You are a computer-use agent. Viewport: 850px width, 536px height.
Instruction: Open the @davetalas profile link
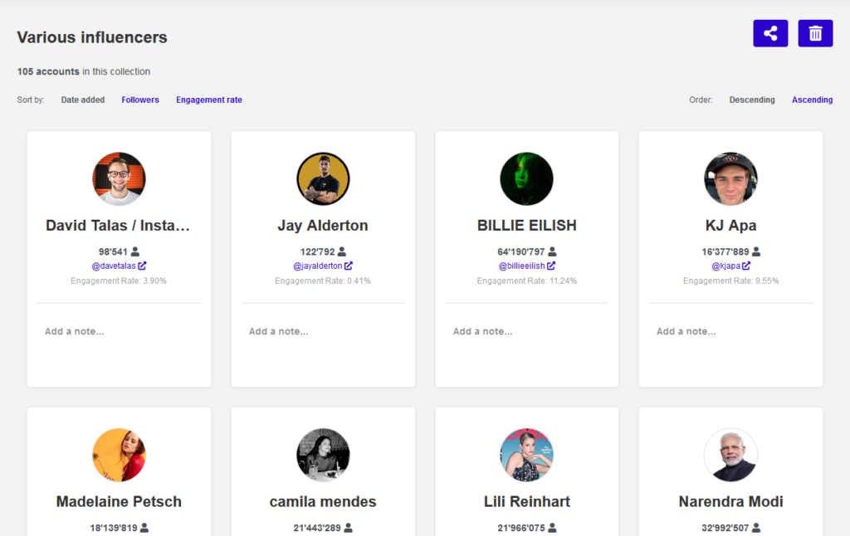(114, 266)
